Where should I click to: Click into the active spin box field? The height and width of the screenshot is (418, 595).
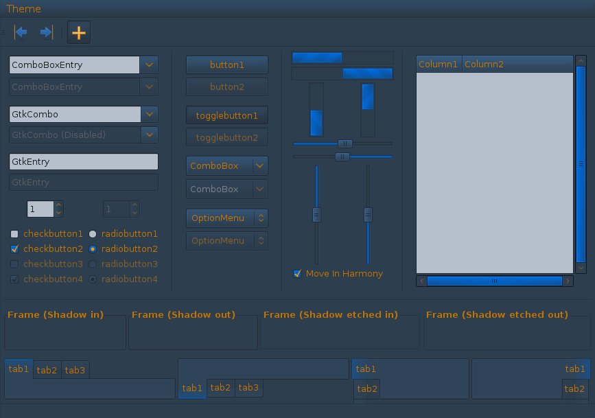[x=40, y=209]
